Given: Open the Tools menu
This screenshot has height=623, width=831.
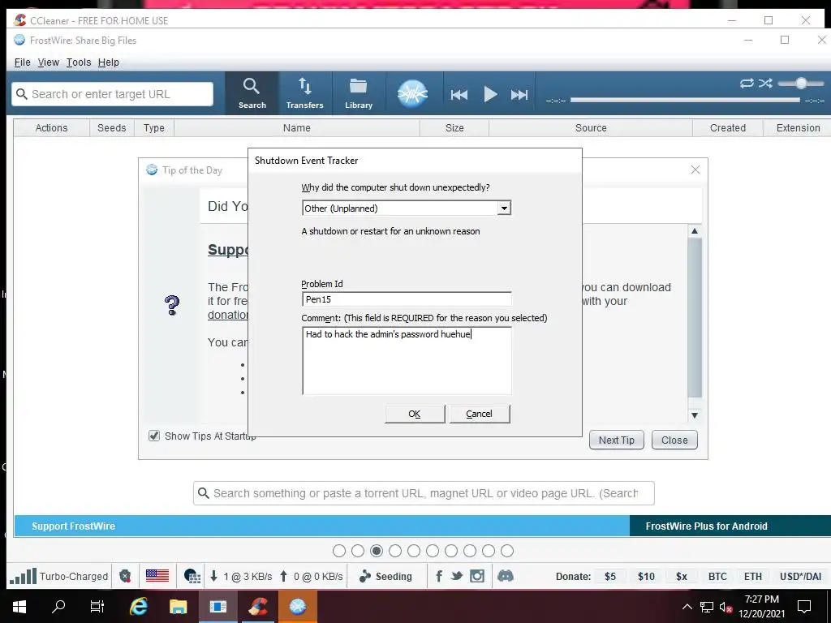Looking at the screenshot, I should (x=79, y=62).
